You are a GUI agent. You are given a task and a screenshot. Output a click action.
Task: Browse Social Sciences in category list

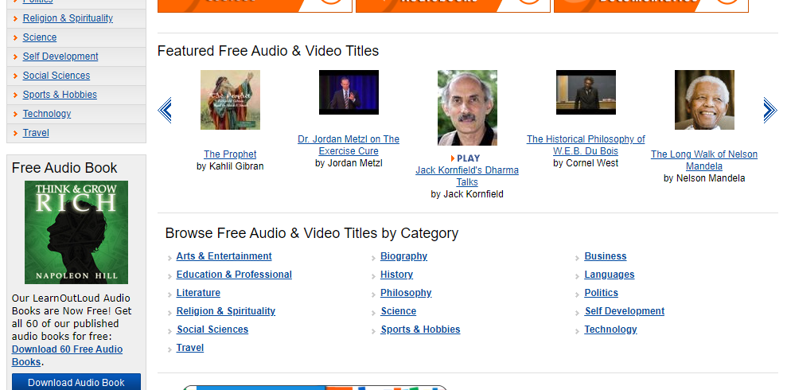pos(212,330)
